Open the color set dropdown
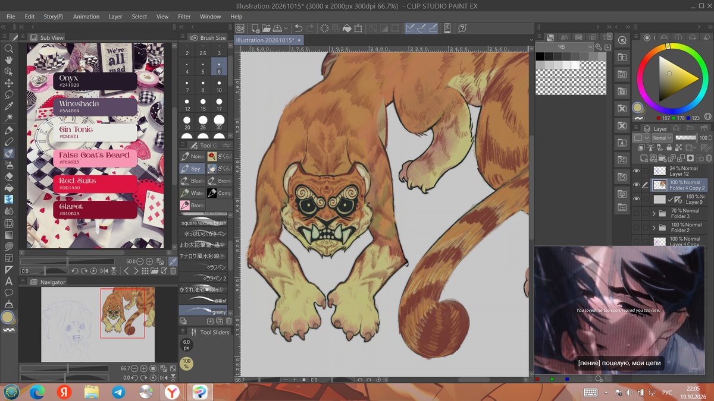714x401 pixels. (565, 46)
